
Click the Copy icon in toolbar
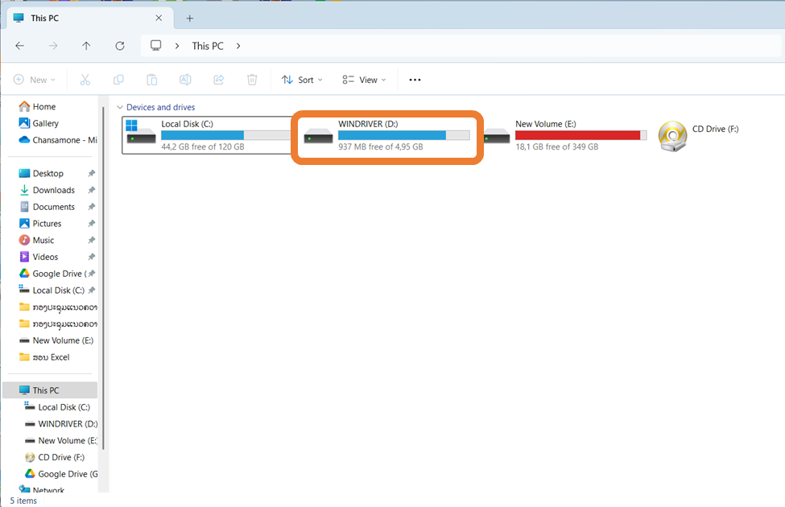pos(118,80)
